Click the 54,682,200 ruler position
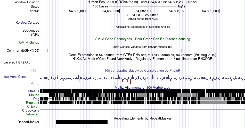 coord(210,11)
